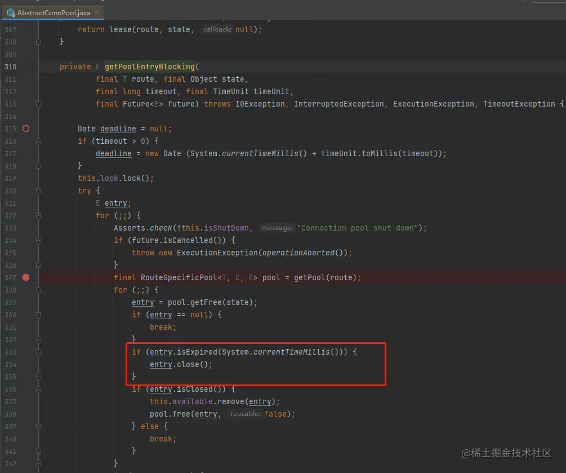Click 'this.available.remove(entry);' on line 337
Screen dimensions: 566x473
[215, 401]
